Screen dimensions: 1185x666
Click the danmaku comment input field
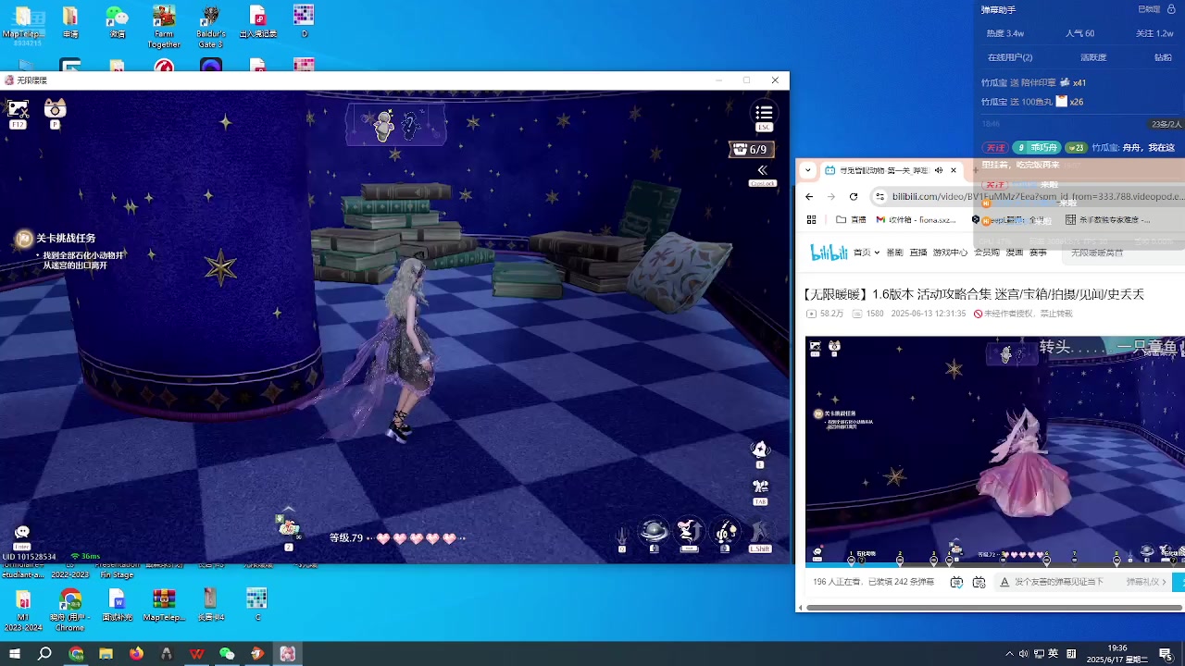coord(1059,582)
